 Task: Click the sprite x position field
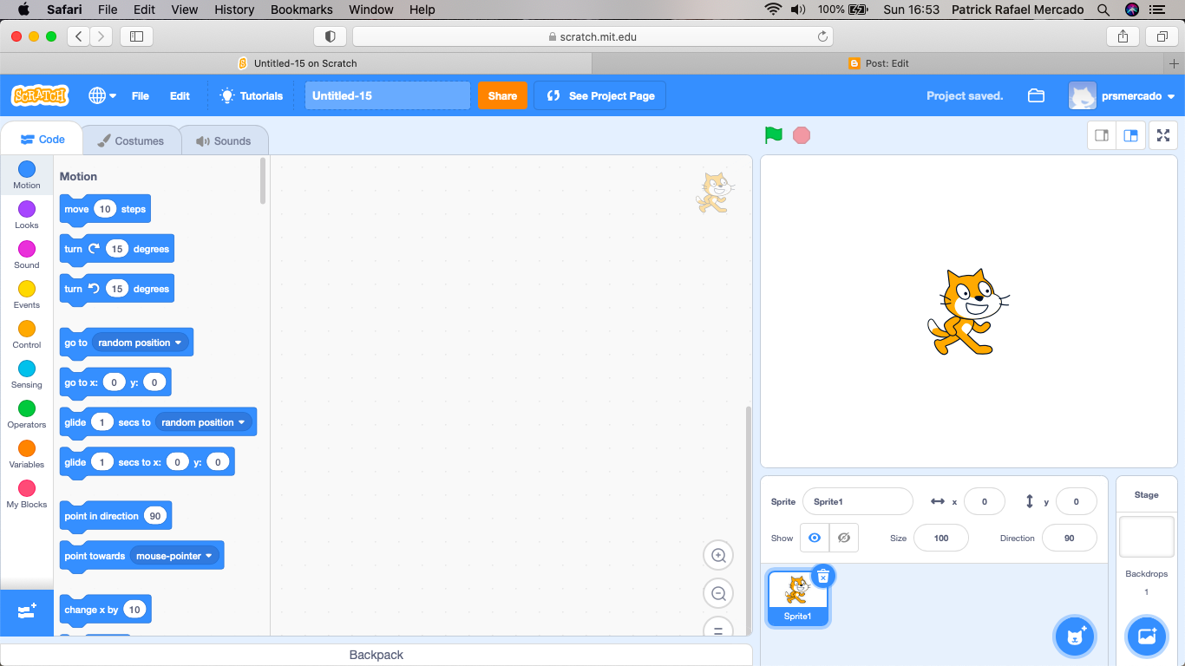tap(985, 501)
